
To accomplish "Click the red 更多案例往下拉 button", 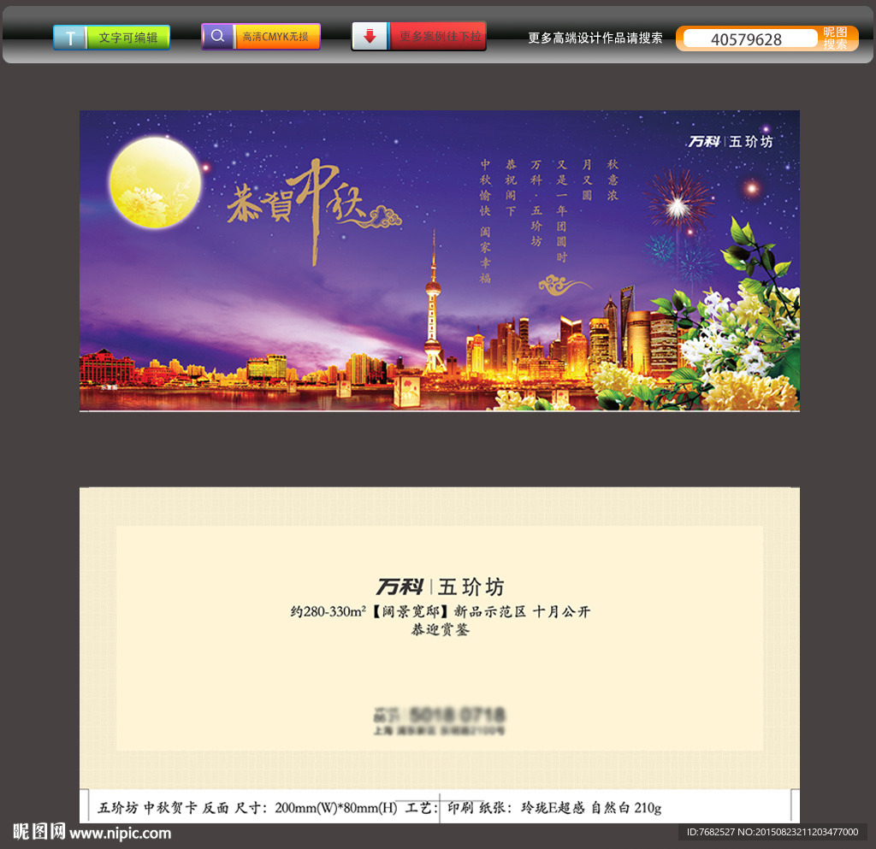I will coord(438,36).
